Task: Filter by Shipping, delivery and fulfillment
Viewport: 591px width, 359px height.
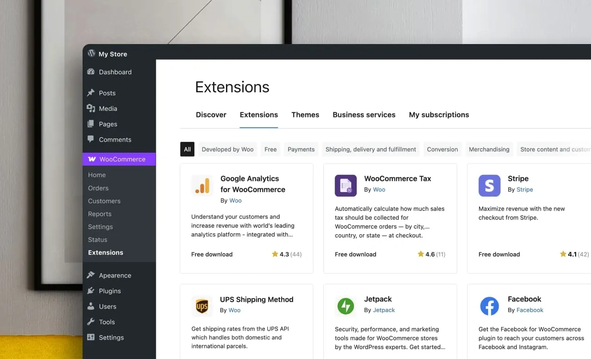Action: coord(371,149)
